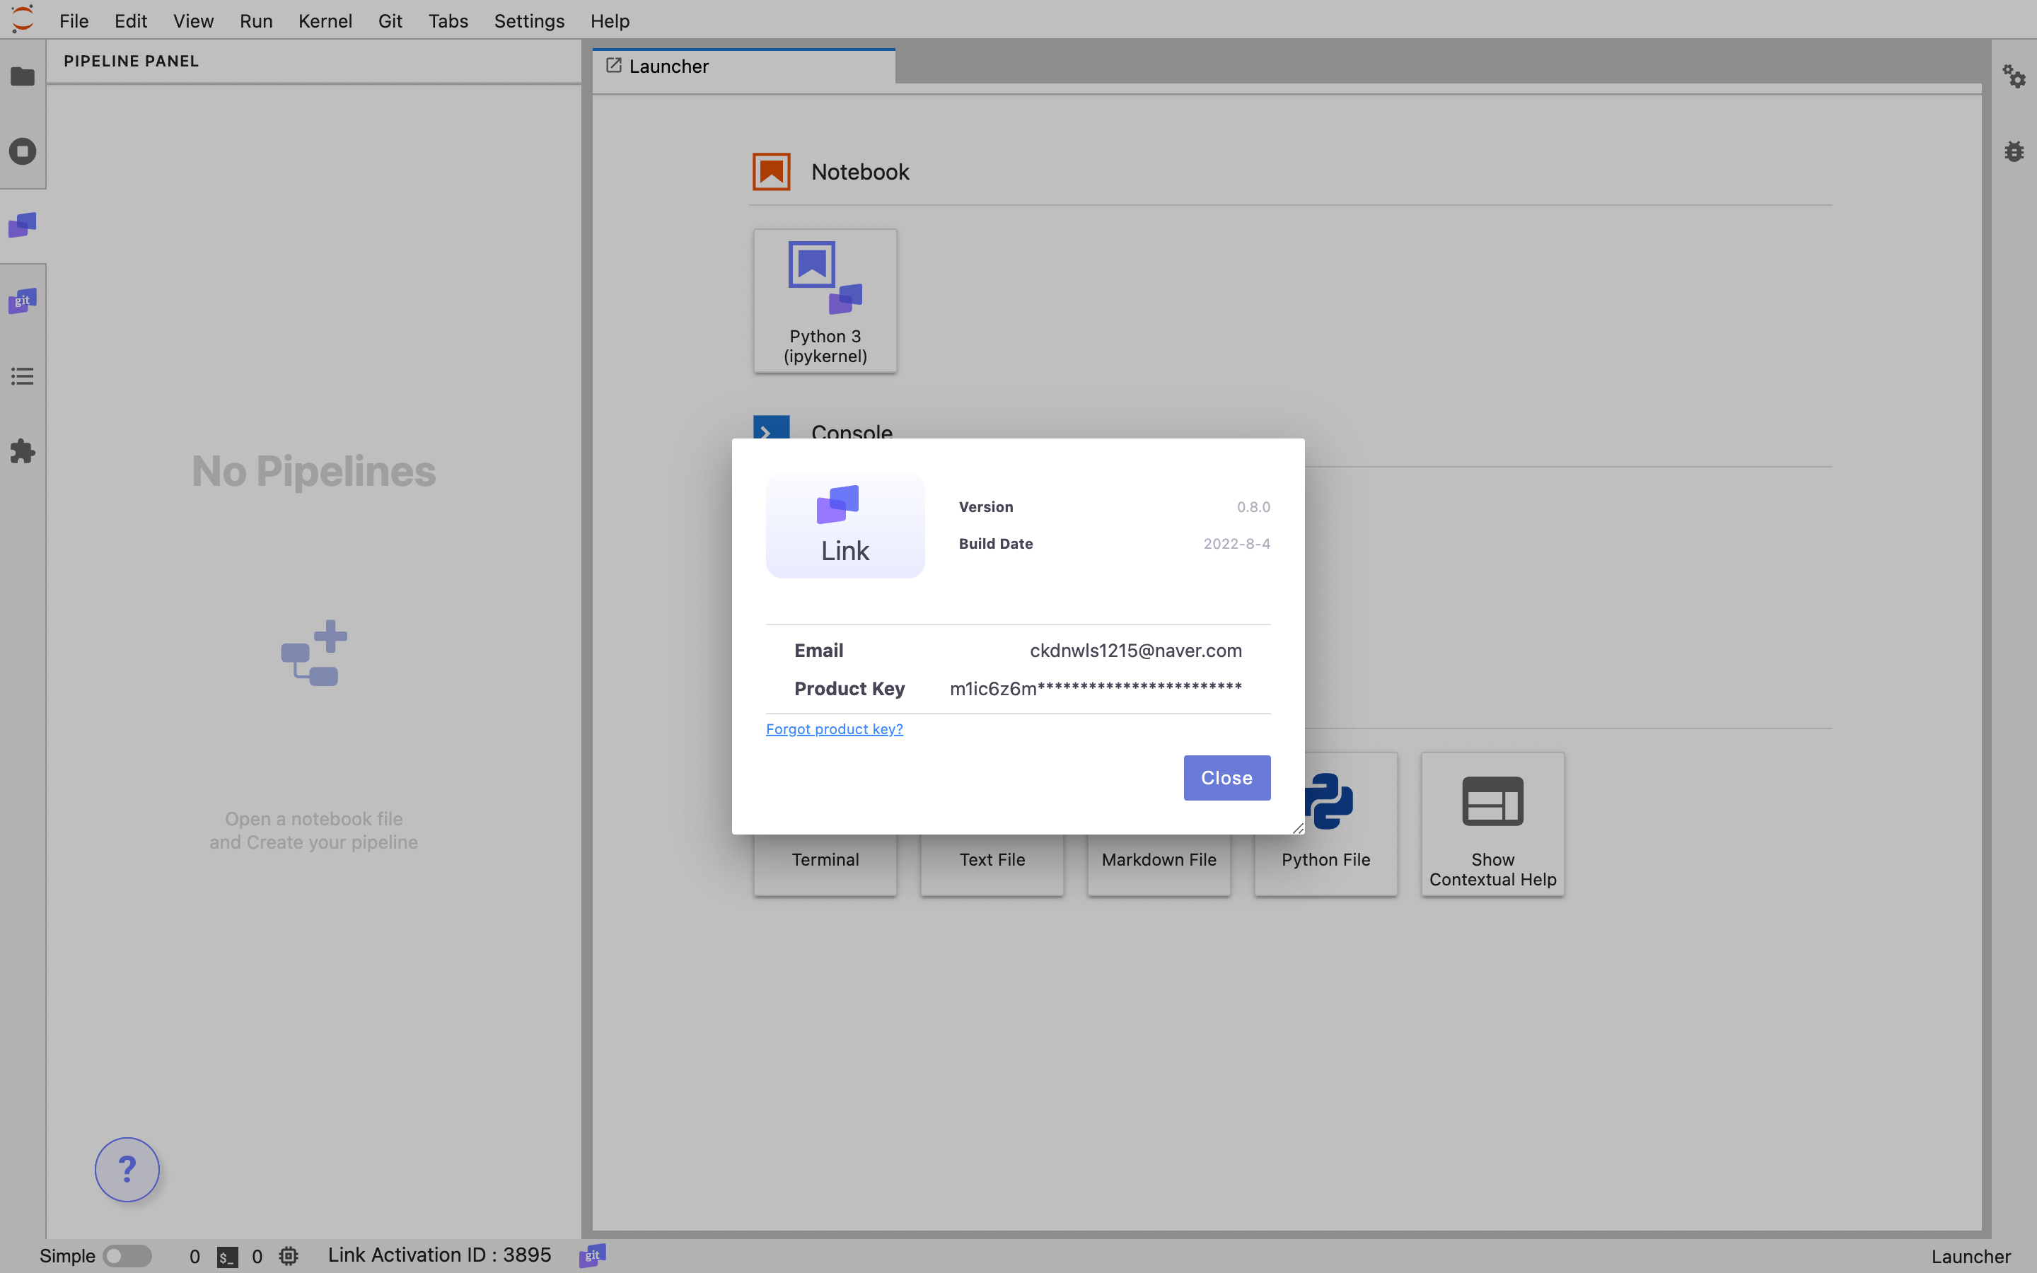Open the debugger bug icon
The image size is (2037, 1273).
[x=2014, y=151]
